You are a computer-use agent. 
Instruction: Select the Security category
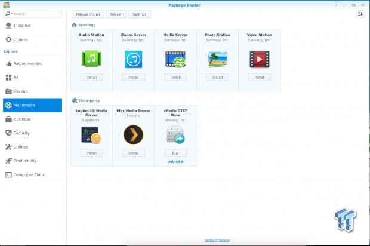33,133
